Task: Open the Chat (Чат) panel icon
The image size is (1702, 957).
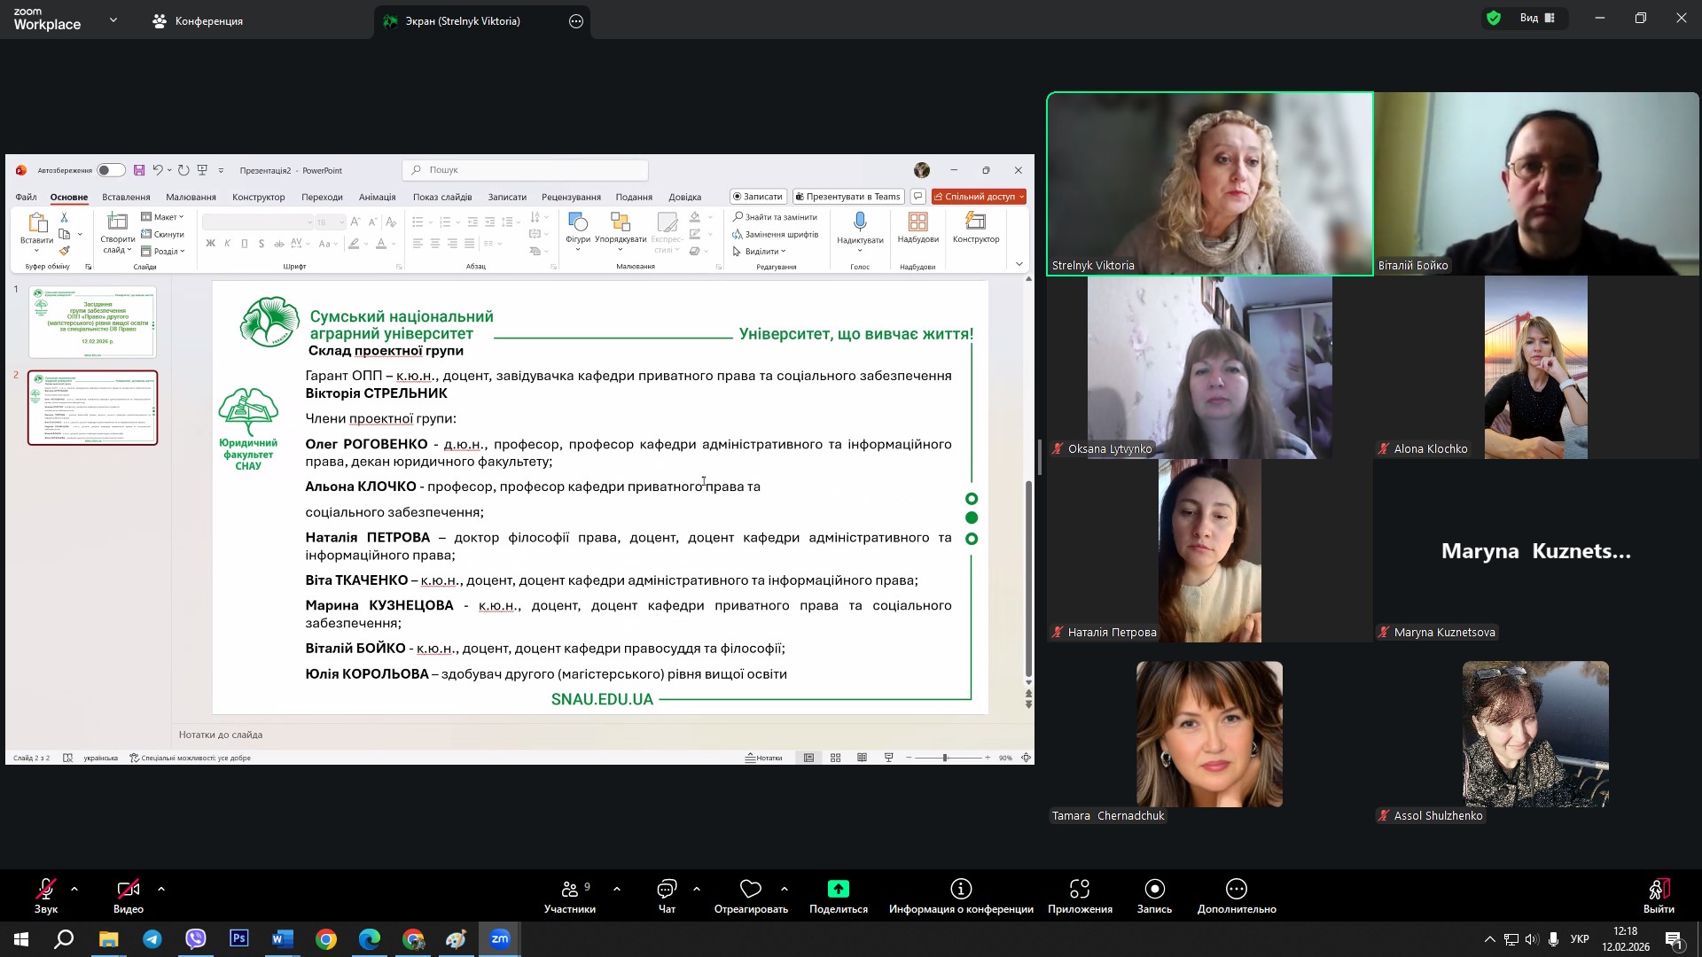Action: click(x=667, y=889)
